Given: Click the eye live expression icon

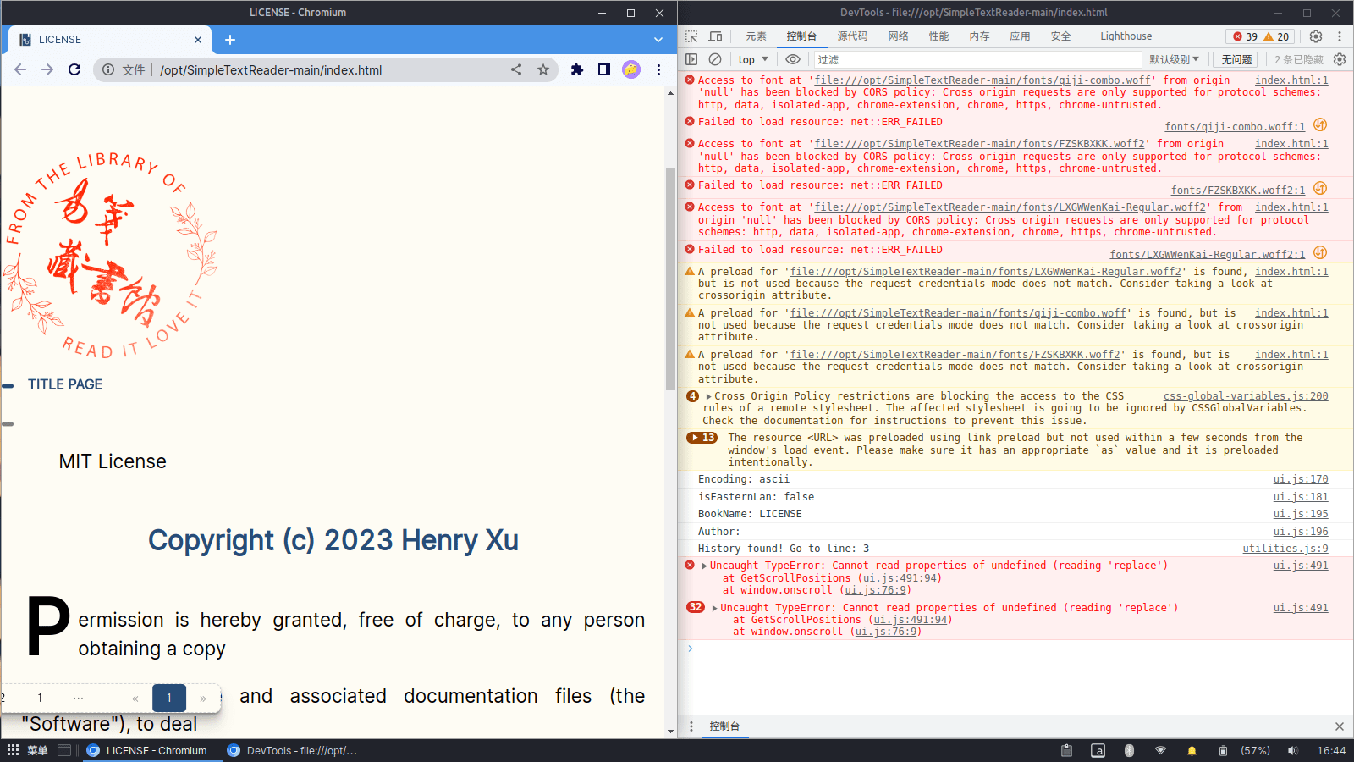Looking at the screenshot, I should coord(792,59).
